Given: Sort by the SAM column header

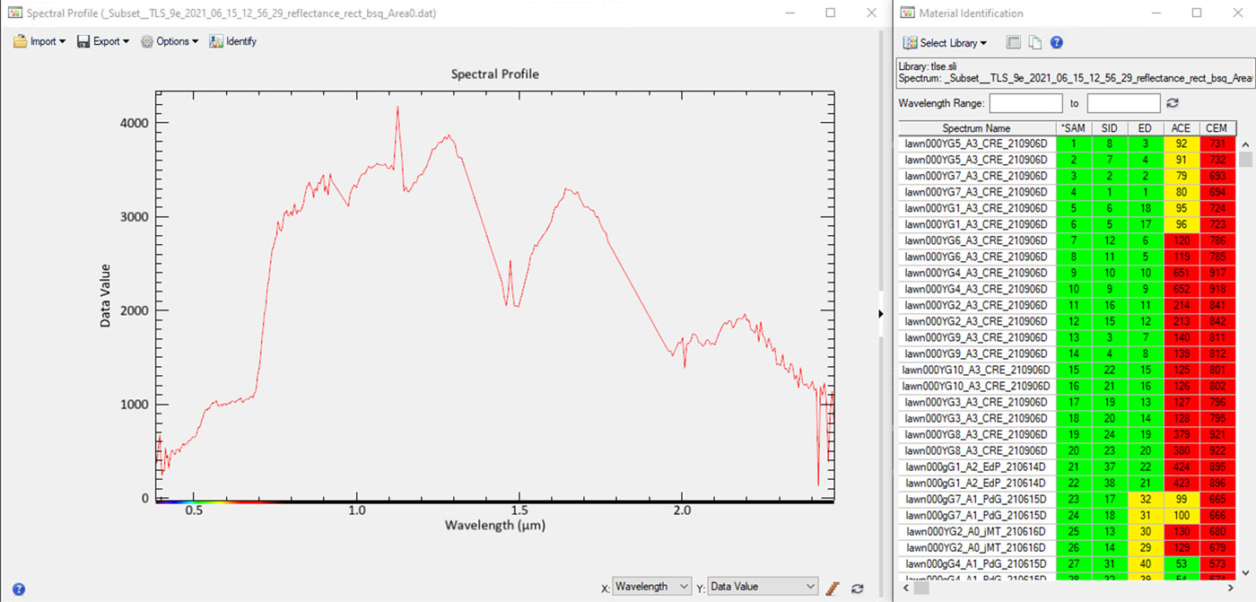Looking at the screenshot, I should tap(1071, 128).
